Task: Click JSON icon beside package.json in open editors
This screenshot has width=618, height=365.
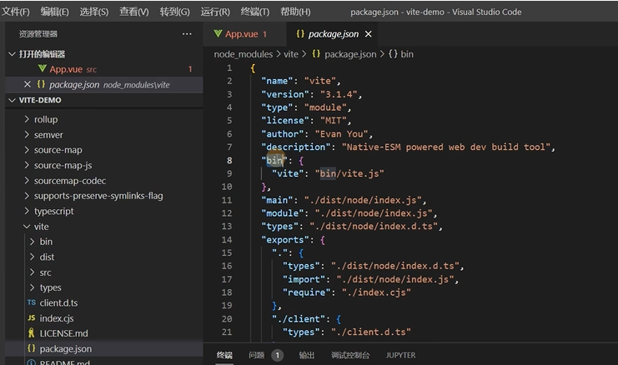Action: [41, 84]
